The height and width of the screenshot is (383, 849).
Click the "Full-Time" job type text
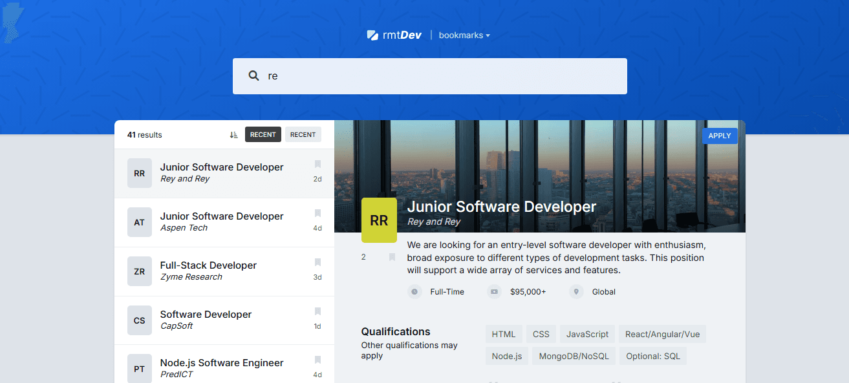447,292
